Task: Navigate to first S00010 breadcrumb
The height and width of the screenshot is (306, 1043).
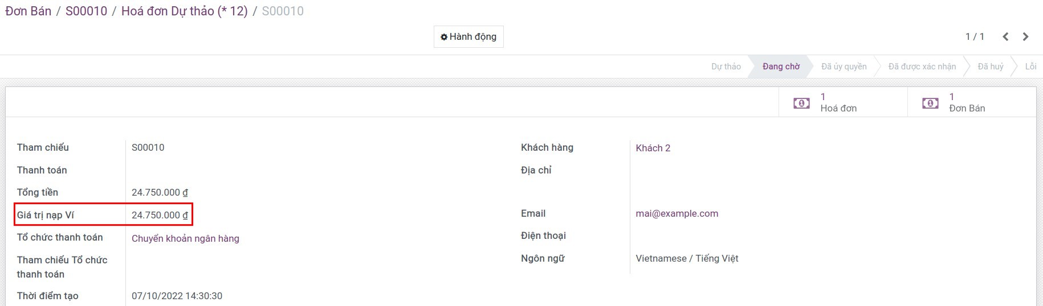Action: (x=86, y=11)
